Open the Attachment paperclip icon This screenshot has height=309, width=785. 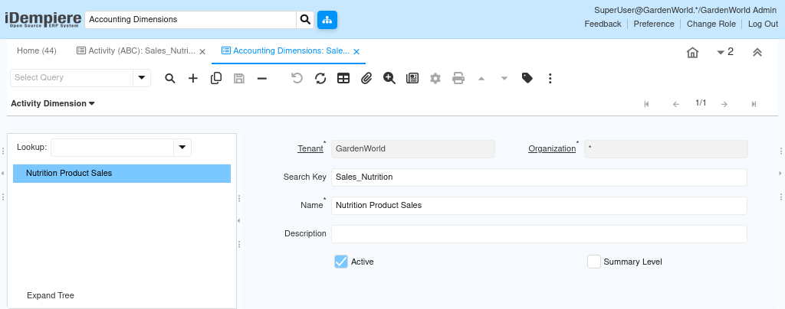[x=366, y=78]
